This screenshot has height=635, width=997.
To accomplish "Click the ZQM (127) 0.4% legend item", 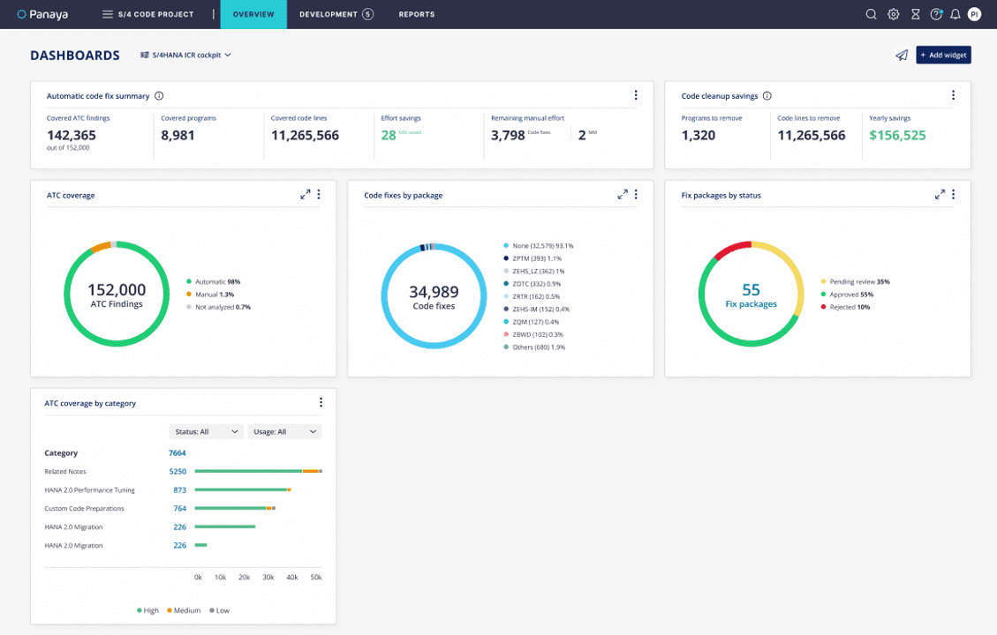I will click(x=532, y=322).
